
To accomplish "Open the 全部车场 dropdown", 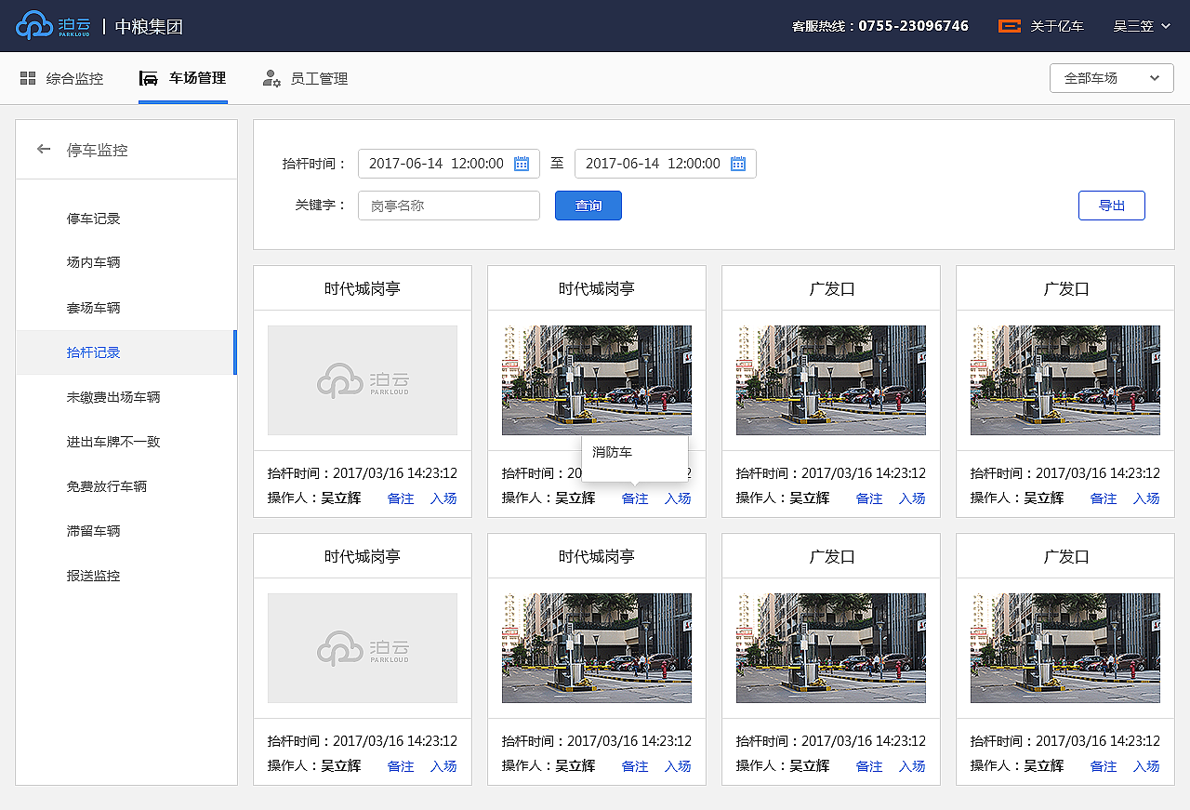I will click(x=1111, y=78).
